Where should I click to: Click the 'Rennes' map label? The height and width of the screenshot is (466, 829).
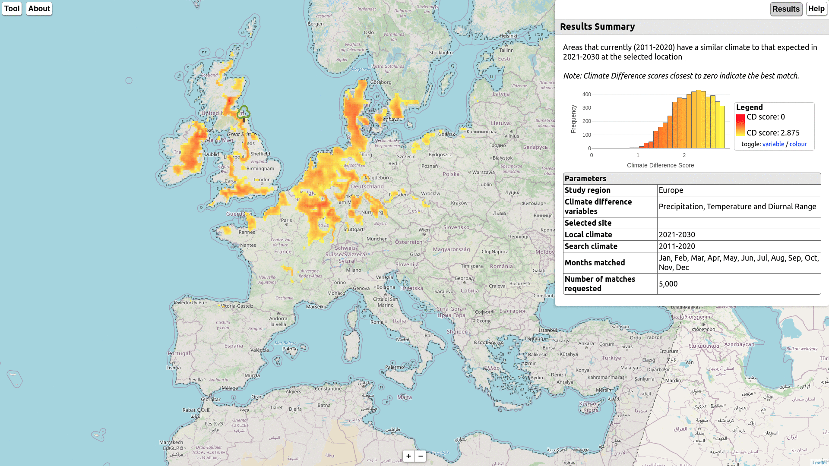click(247, 232)
